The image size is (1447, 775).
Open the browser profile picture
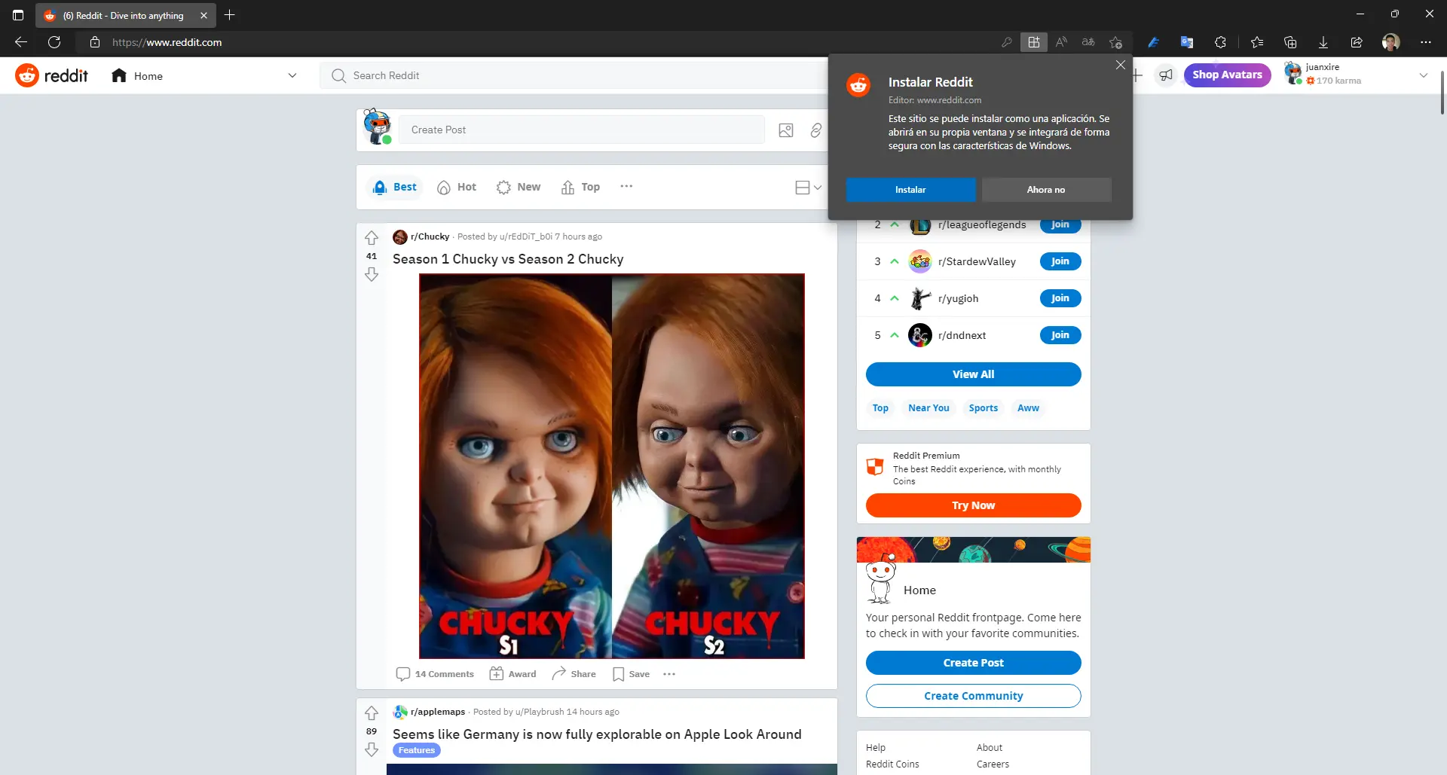point(1391,42)
